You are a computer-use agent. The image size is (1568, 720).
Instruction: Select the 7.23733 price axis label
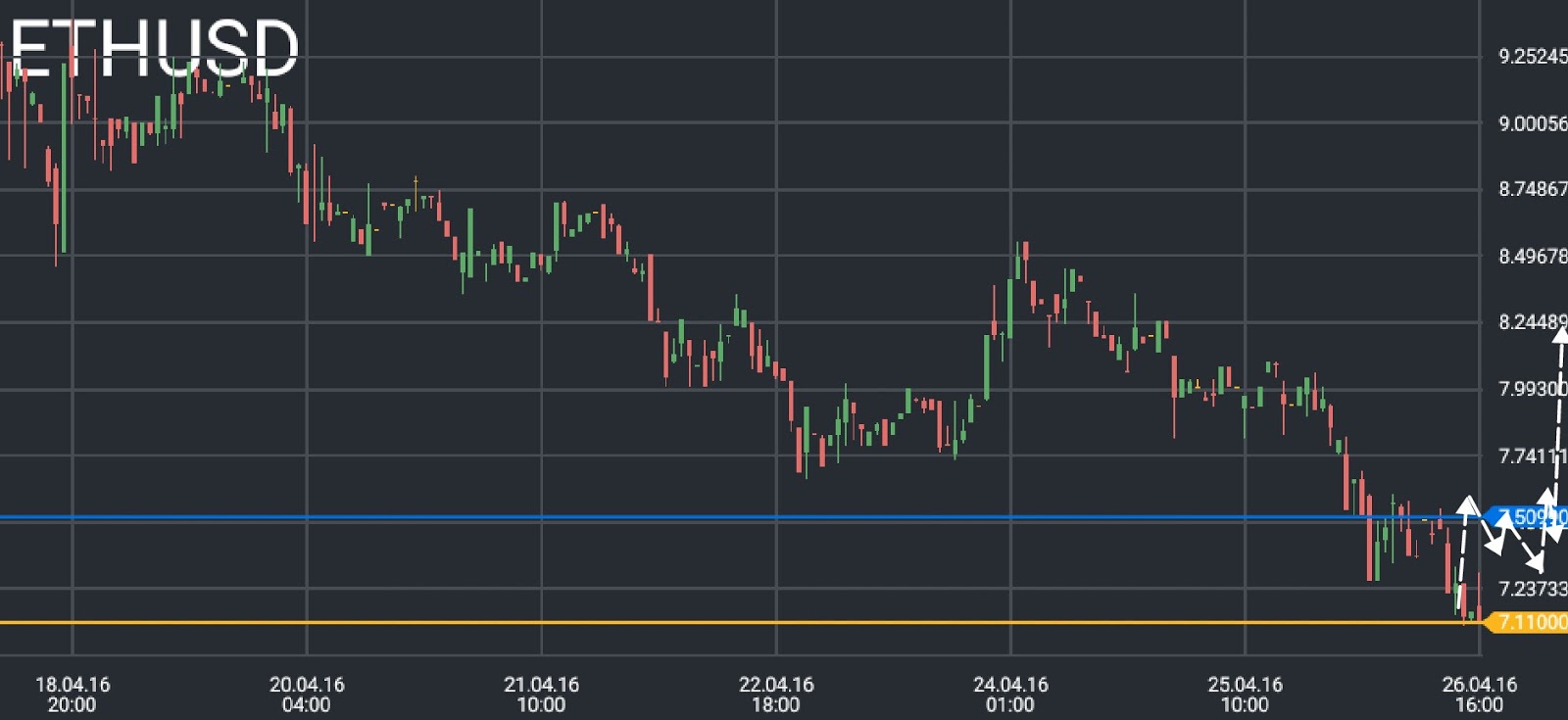(x=1533, y=588)
